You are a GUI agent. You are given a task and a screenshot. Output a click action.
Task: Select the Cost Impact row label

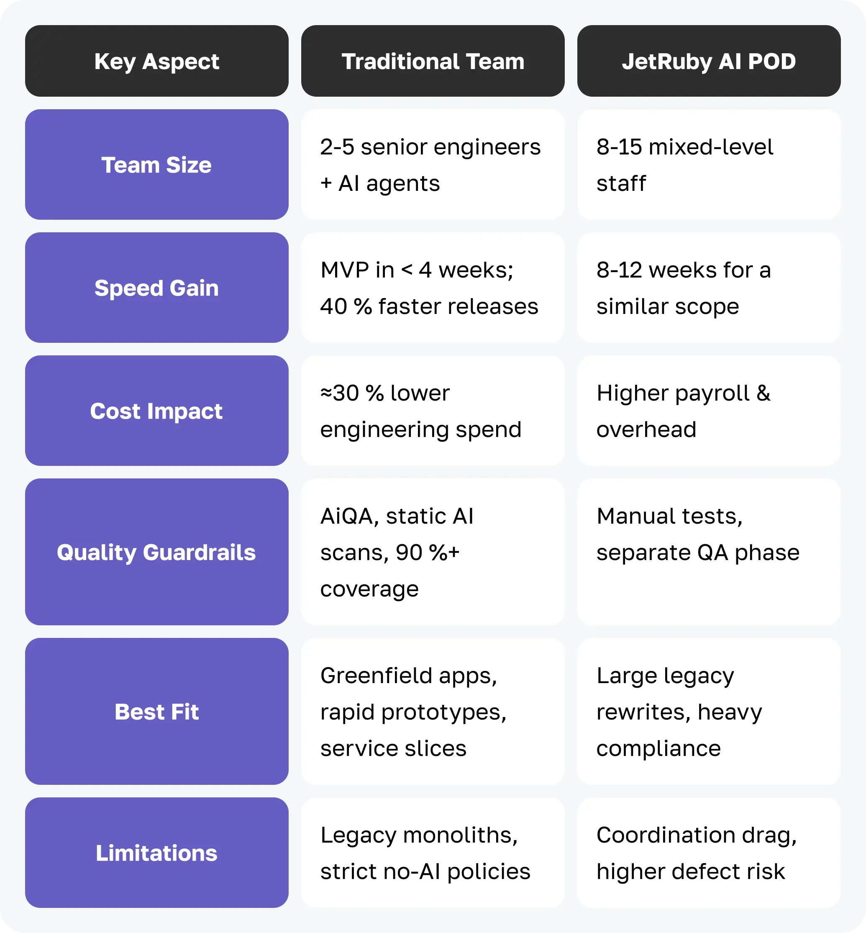(x=156, y=411)
